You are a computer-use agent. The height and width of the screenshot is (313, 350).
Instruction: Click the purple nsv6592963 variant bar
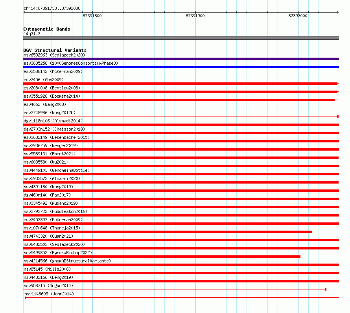(181, 59)
